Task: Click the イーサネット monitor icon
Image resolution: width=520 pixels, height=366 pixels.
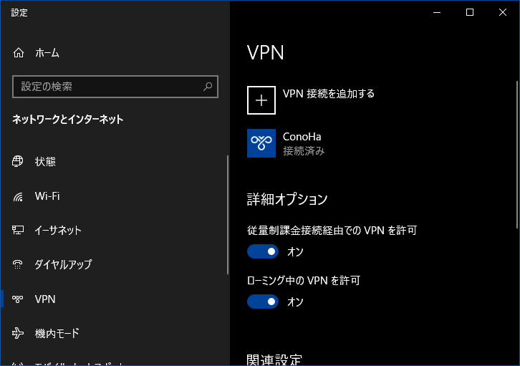Action: click(x=18, y=230)
